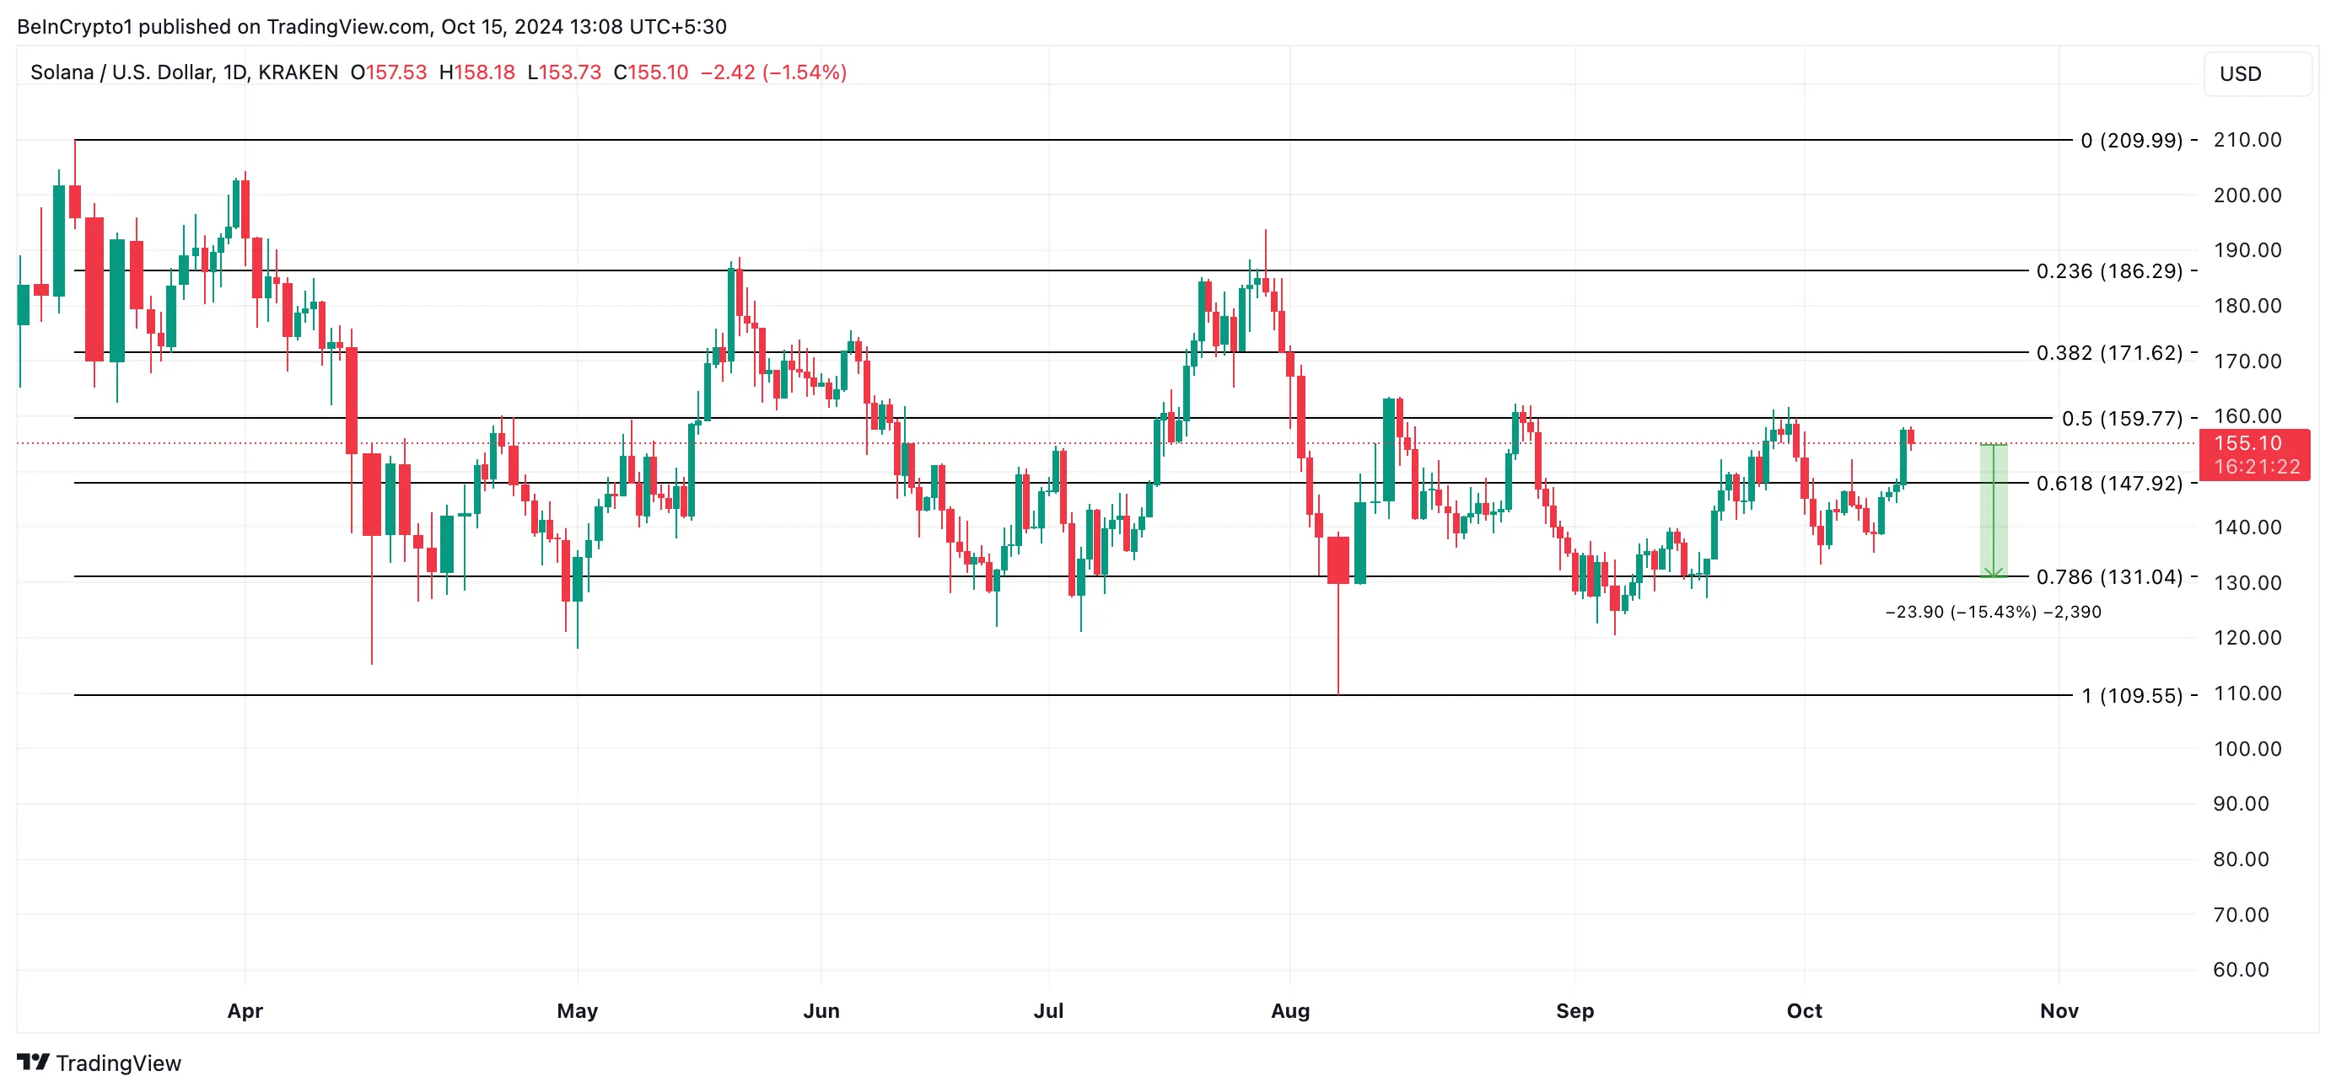2336x1092 pixels.
Task: Select the 0.618 (147.92) Fibonacci level label
Action: (2108, 483)
